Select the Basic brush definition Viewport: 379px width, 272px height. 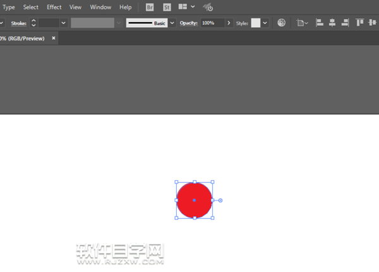(x=147, y=23)
